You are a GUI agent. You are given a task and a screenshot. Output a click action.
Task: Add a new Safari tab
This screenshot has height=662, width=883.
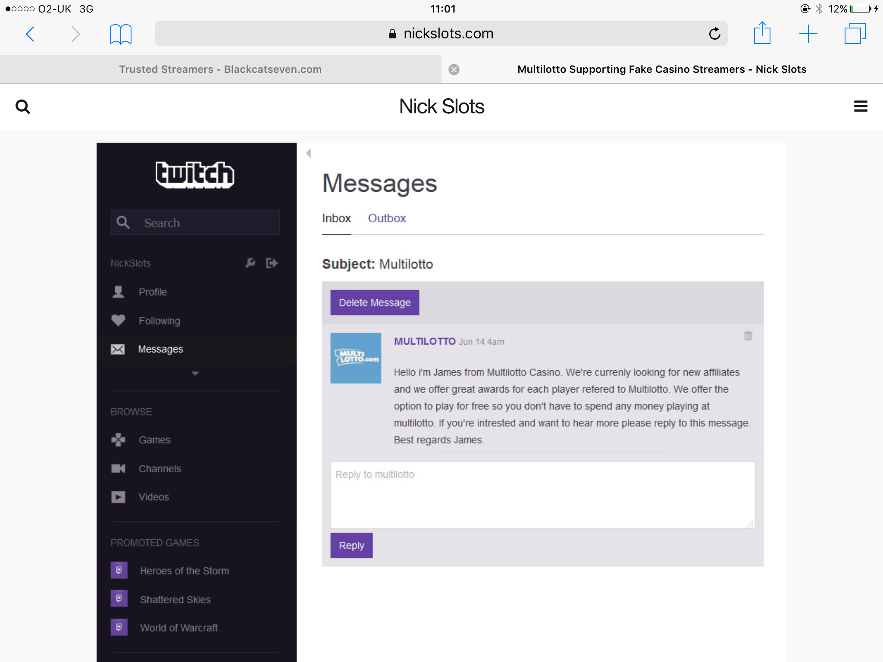click(808, 34)
